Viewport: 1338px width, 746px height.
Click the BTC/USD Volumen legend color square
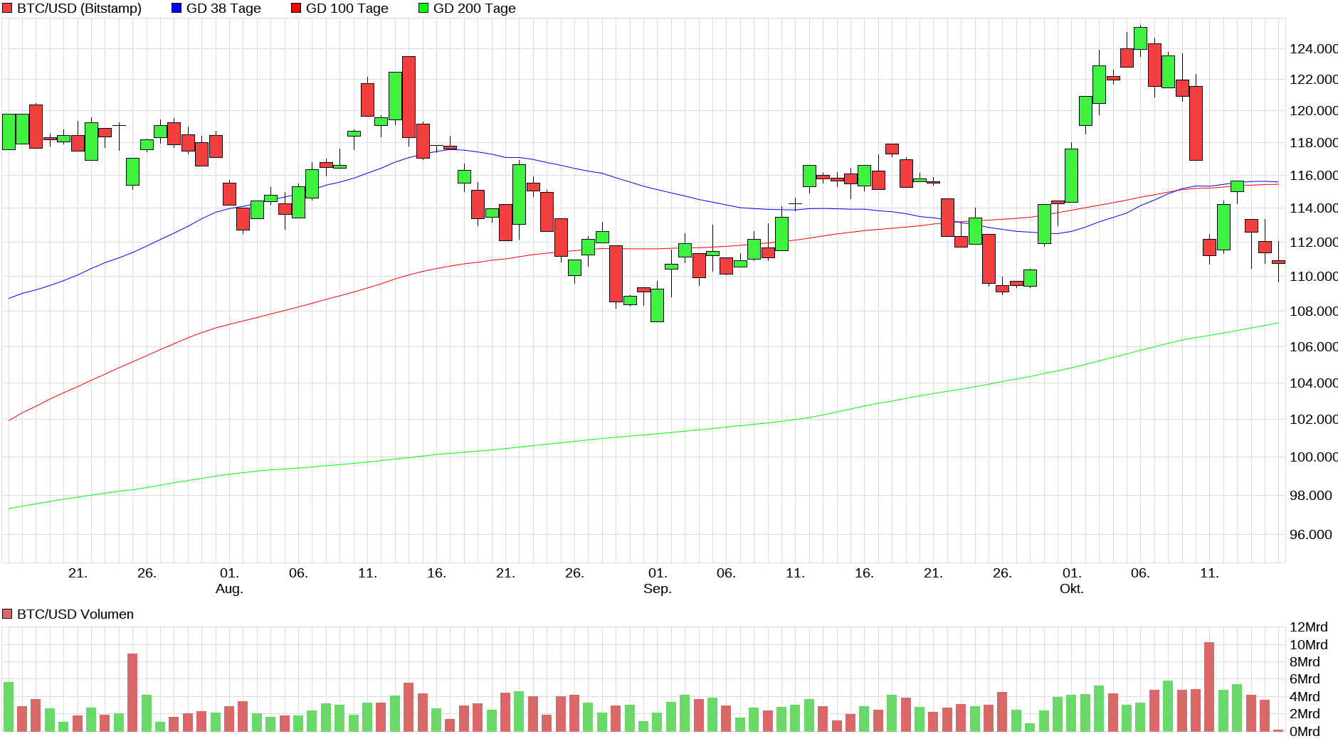[x=8, y=614]
